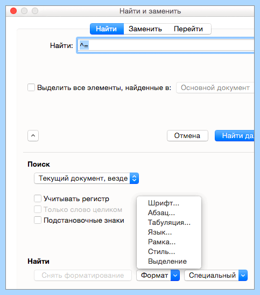Choose Шрифт... from the format menu
260x295 pixels.
click(169, 203)
